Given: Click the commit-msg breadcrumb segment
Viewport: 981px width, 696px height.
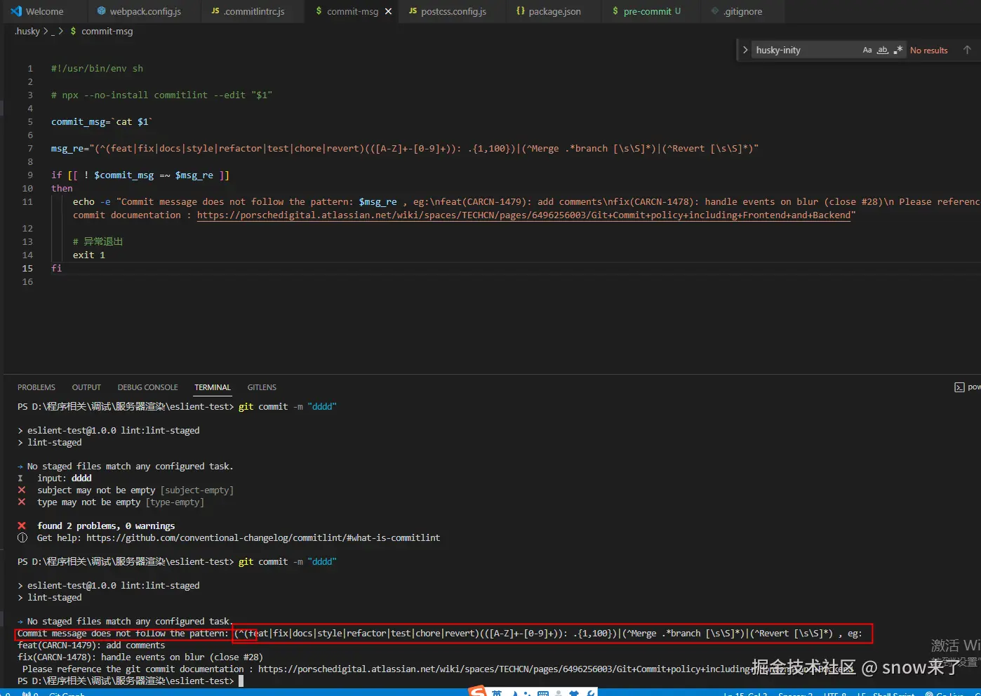Looking at the screenshot, I should pos(107,31).
